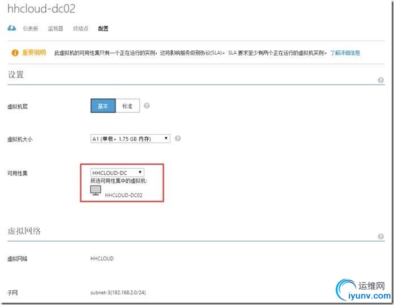Click the 所选可用性集中的虚拟机 caption

coord(119,181)
